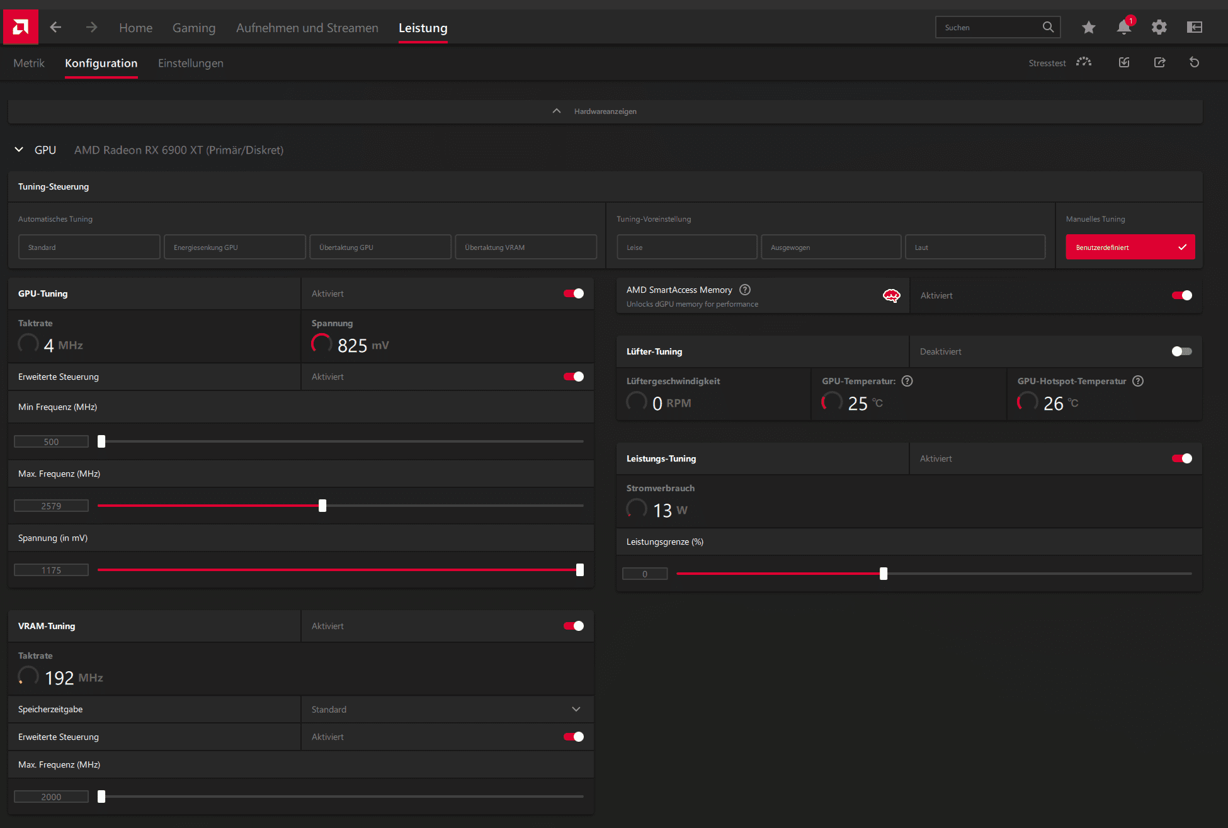The width and height of the screenshot is (1228, 828).
Task: Collapse the GPU section chevron
Action: pos(19,150)
